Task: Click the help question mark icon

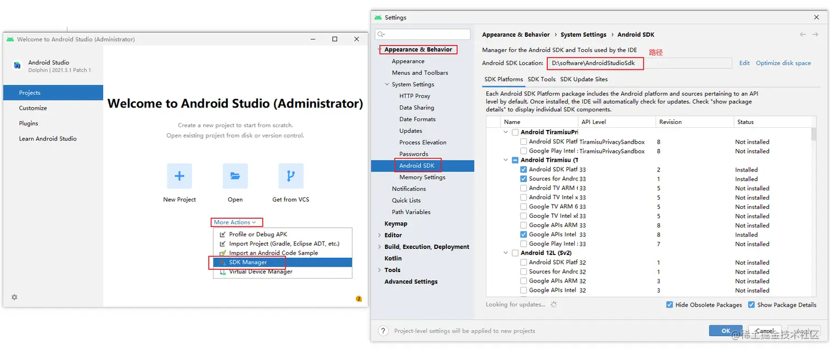Action: [x=384, y=331]
